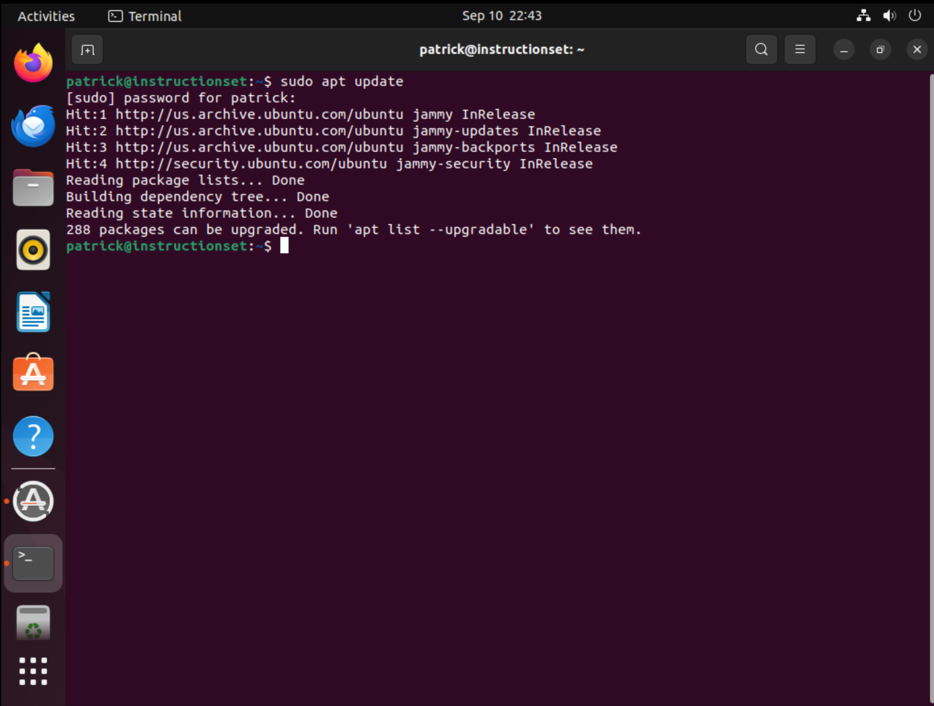934x706 pixels.
Task: Open the Help application
Action: click(34, 437)
